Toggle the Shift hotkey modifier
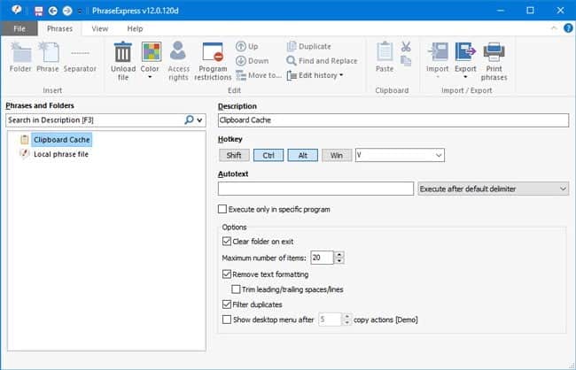576x370 pixels. (234, 155)
